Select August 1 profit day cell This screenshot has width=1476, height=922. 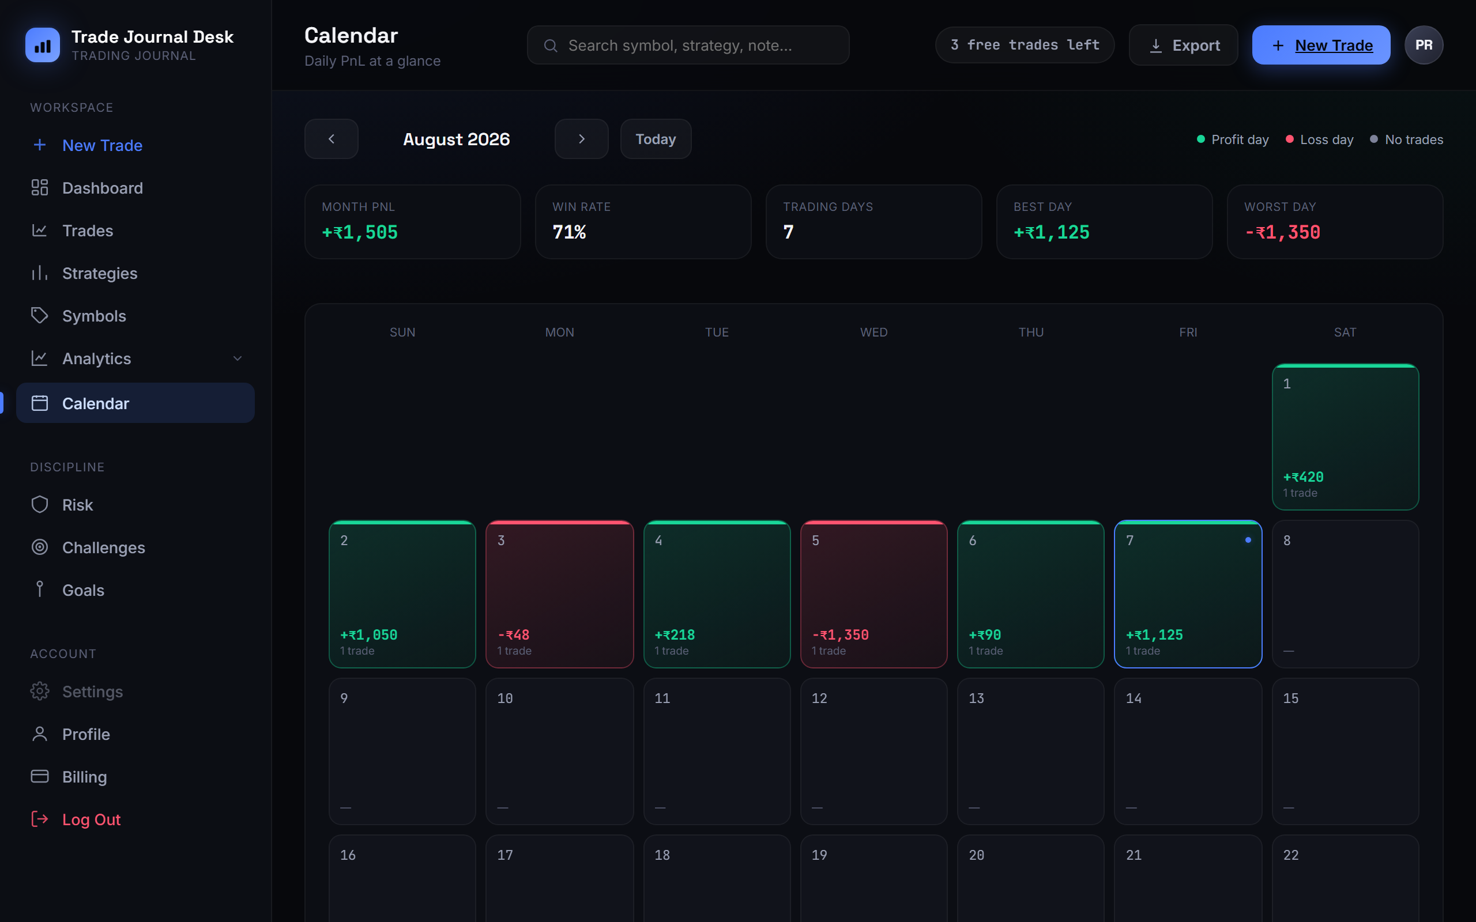1345,437
